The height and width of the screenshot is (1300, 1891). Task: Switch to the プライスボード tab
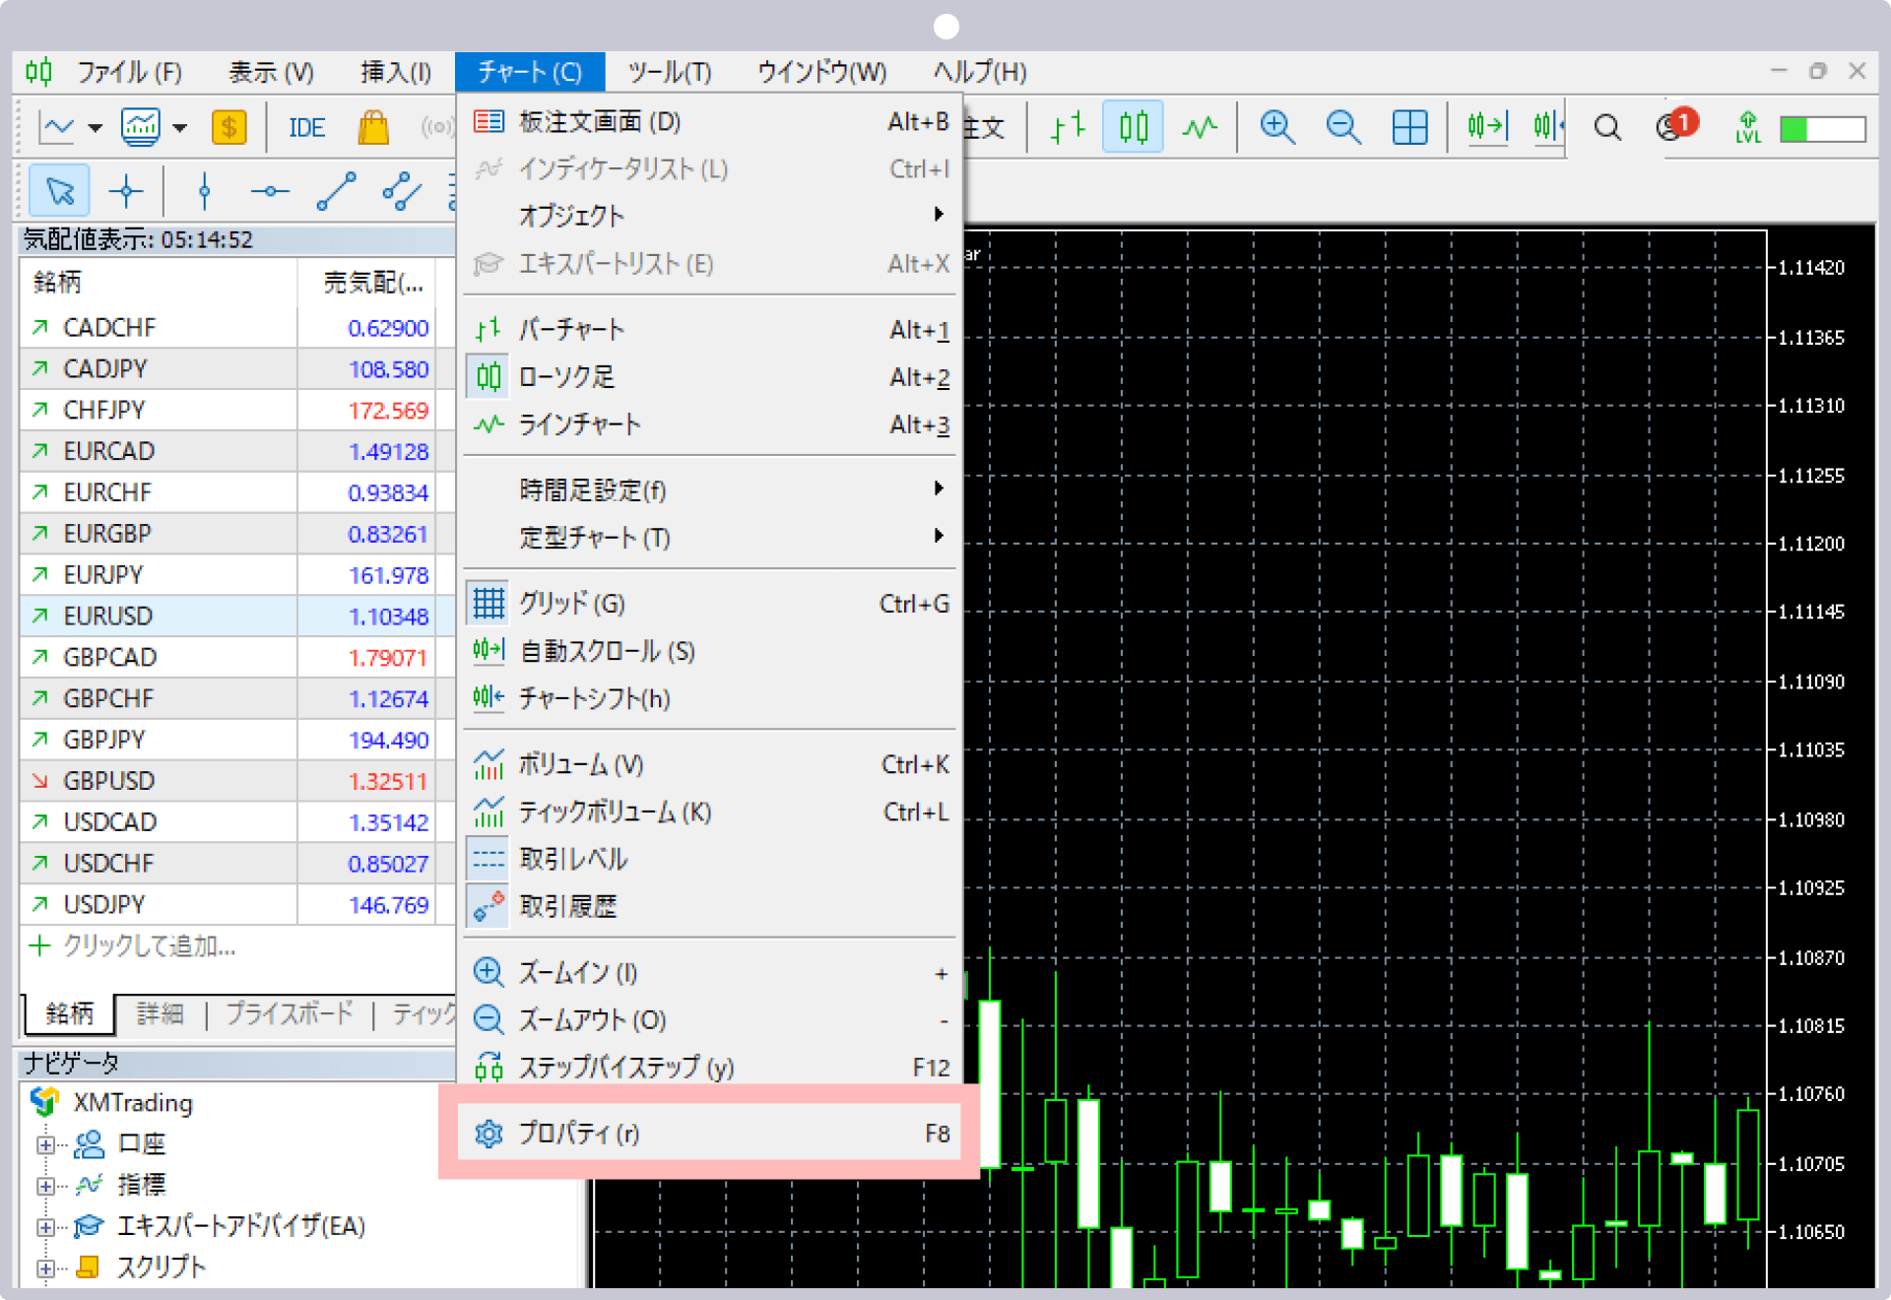tap(289, 1013)
